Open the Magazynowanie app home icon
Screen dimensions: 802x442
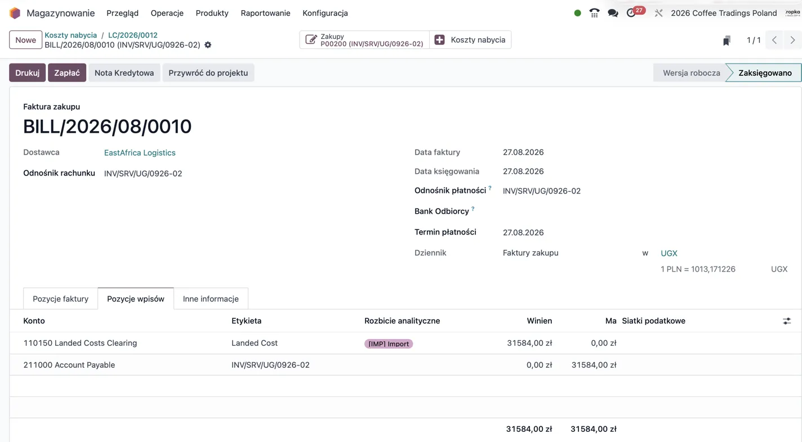15,13
